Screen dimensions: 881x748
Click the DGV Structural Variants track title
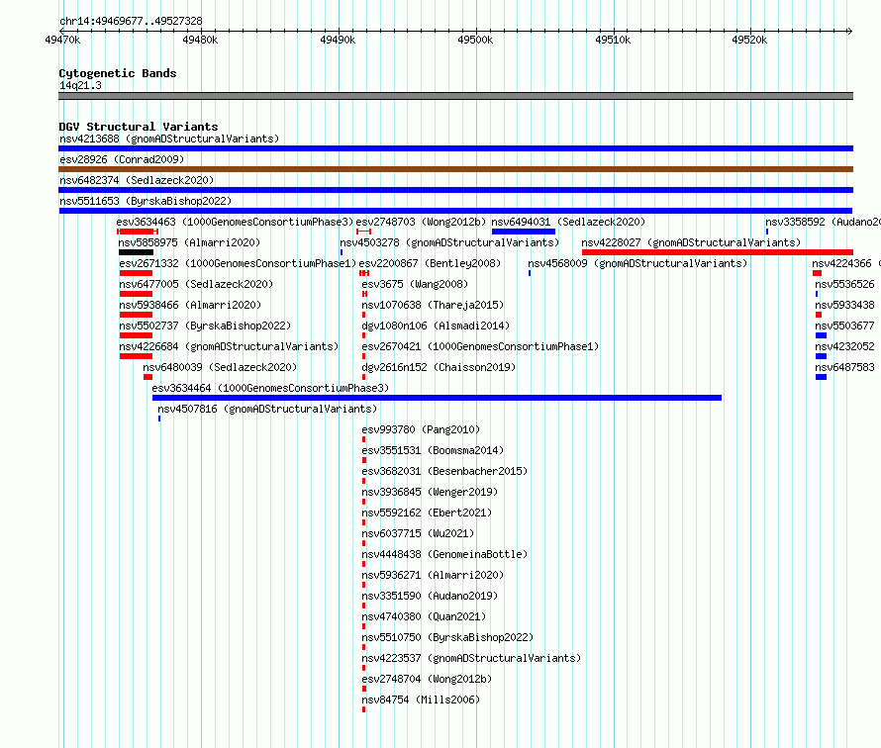[x=139, y=127]
